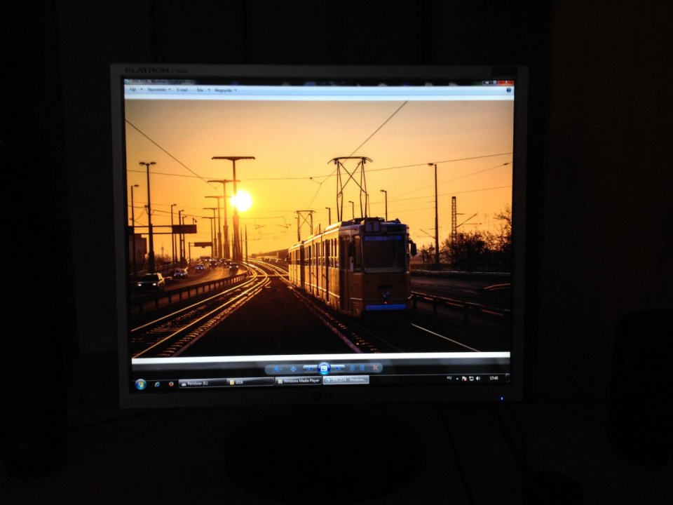Delete the photo with the red X

pos(375,368)
